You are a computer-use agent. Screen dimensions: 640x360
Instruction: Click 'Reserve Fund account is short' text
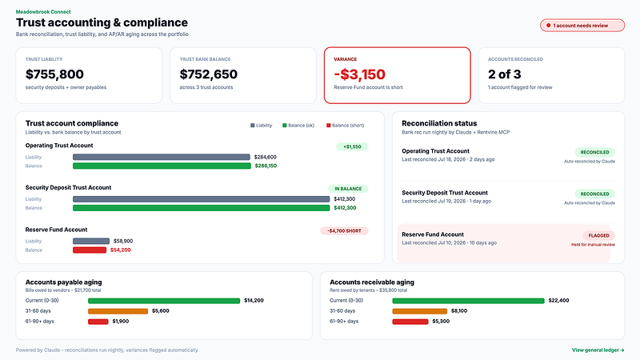[x=368, y=87]
